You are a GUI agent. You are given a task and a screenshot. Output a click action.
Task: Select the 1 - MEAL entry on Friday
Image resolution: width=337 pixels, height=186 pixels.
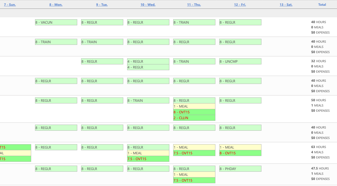tap(240, 147)
